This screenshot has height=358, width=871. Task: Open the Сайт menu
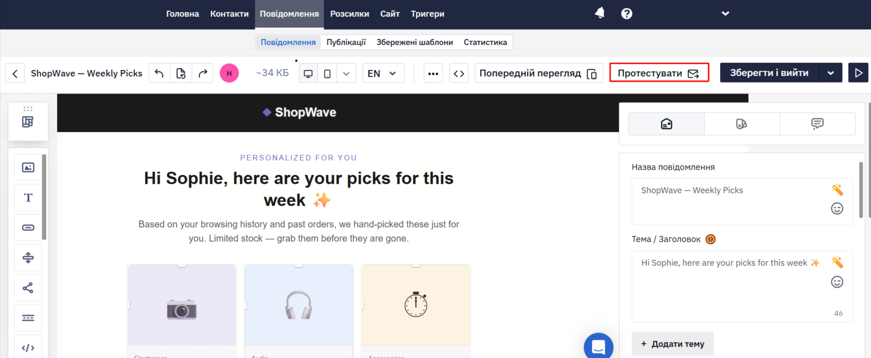pos(390,14)
